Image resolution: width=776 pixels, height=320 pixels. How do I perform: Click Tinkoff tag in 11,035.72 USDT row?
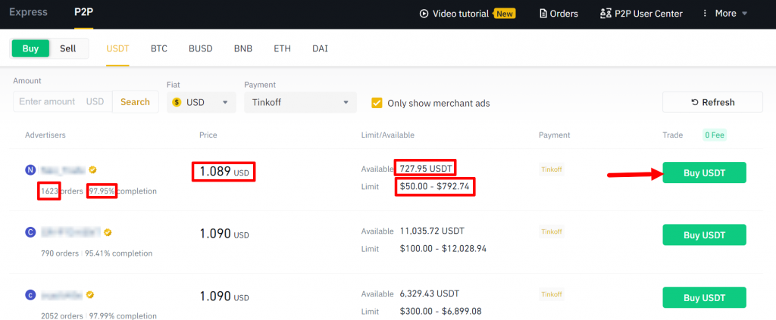[x=552, y=231]
